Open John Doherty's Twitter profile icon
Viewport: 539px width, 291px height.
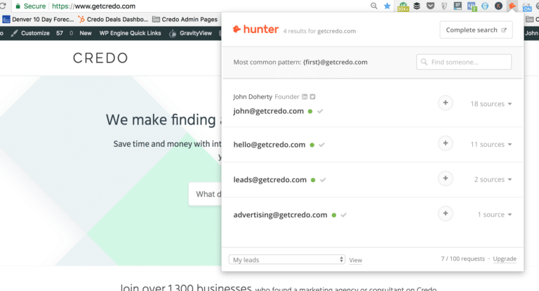pyautogui.click(x=312, y=97)
